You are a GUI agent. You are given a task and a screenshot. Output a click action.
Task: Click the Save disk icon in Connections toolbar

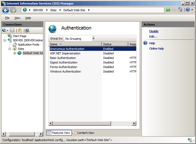pyautogui.click(x=12, y=30)
